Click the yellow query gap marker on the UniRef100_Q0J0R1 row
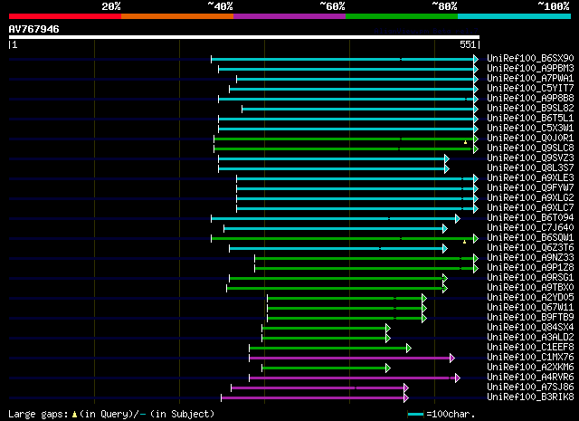The width and height of the screenshot is (579, 421). [465, 142]
